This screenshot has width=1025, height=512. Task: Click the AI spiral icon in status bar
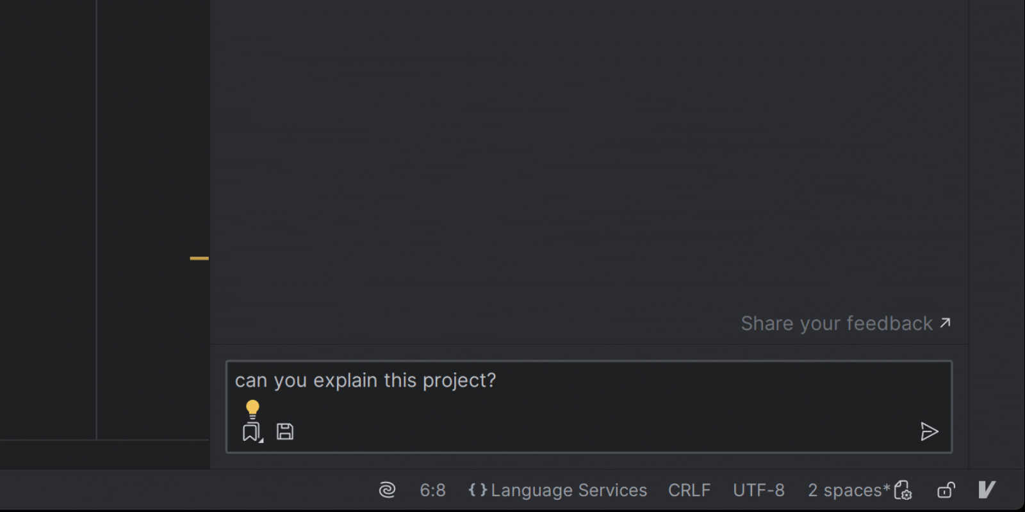(x=387, y=490)
